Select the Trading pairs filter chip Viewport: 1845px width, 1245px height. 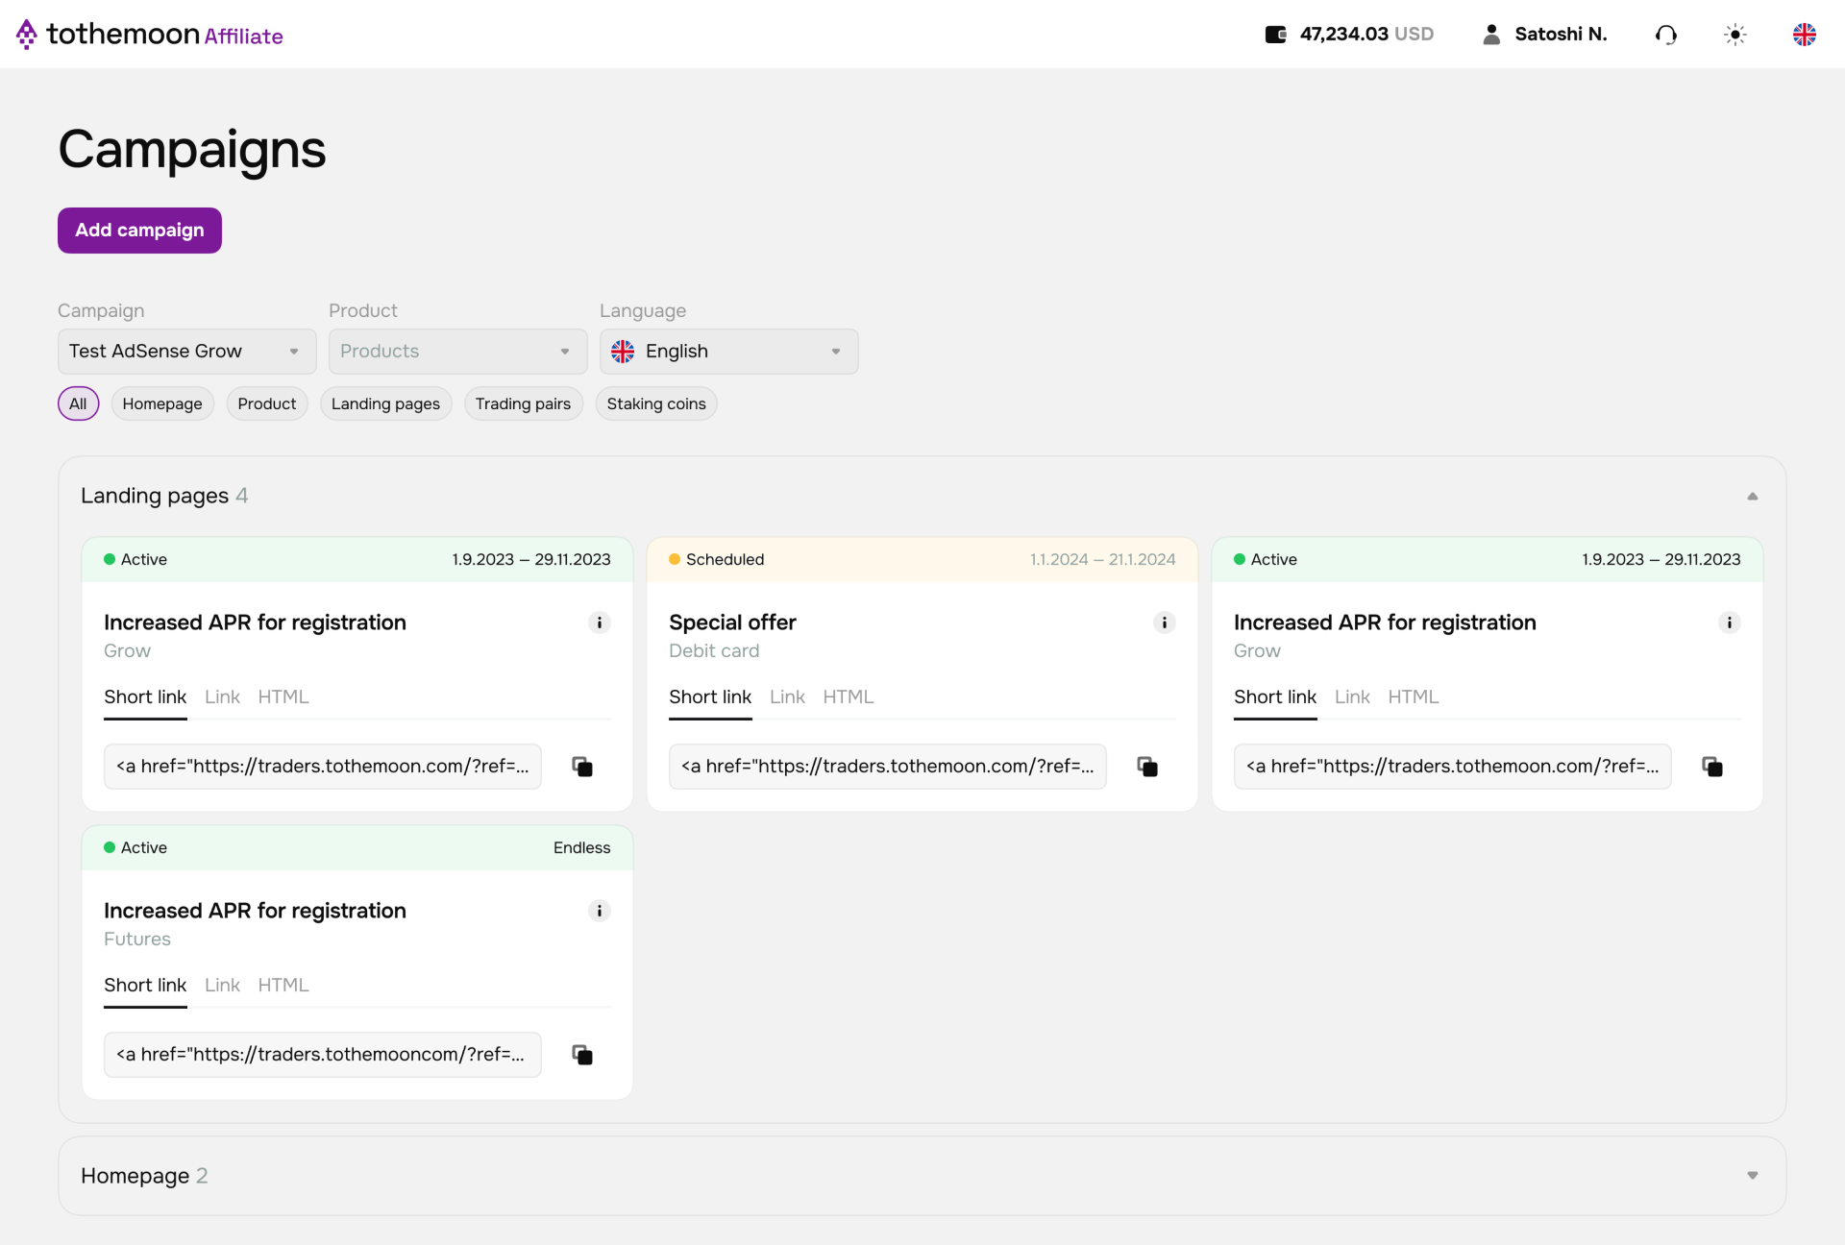tap(523, 403)
